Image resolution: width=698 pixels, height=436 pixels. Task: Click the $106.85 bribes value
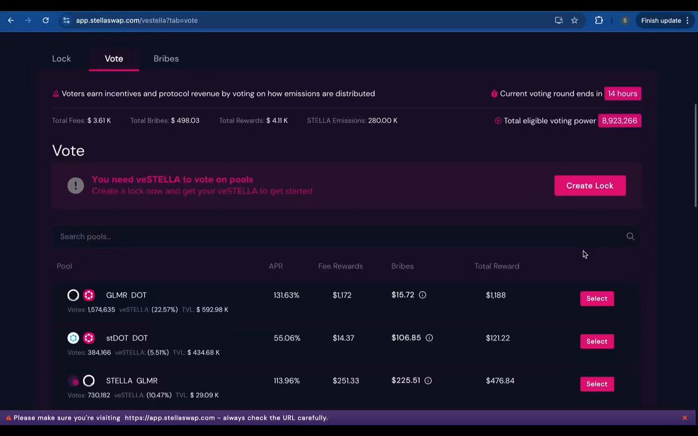406,338
